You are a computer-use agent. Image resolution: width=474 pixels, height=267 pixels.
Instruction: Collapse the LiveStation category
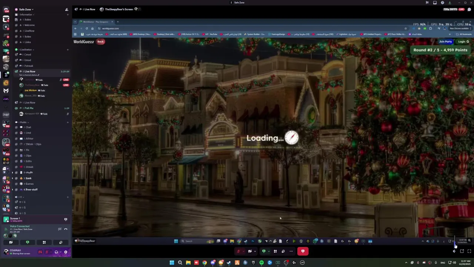pyautogui.click(x=26, y=49)
